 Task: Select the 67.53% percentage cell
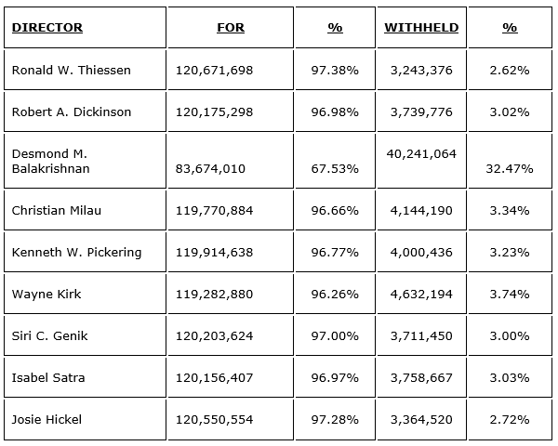pos(335,169)
